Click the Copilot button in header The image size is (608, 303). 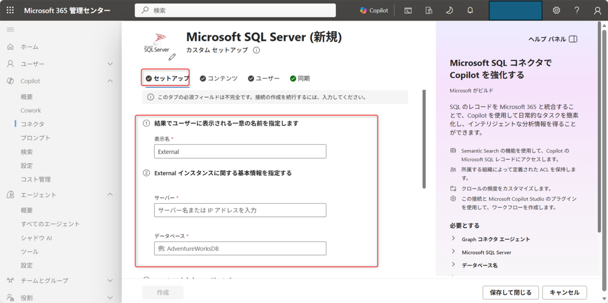(374, 10)
